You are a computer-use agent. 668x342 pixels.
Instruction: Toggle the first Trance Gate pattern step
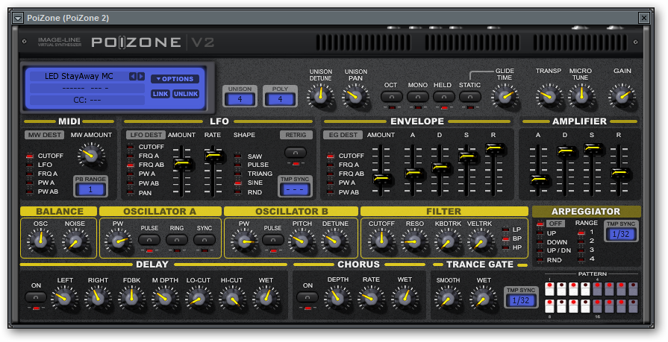pos(549,288)
